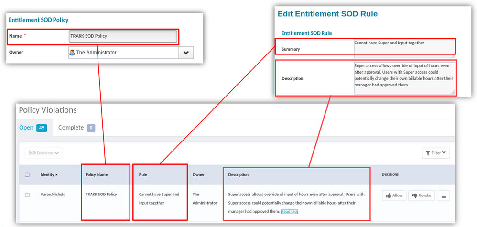Click the Summary text area
This screenshot has height=227, width=477.
click(x=404, y=46)
